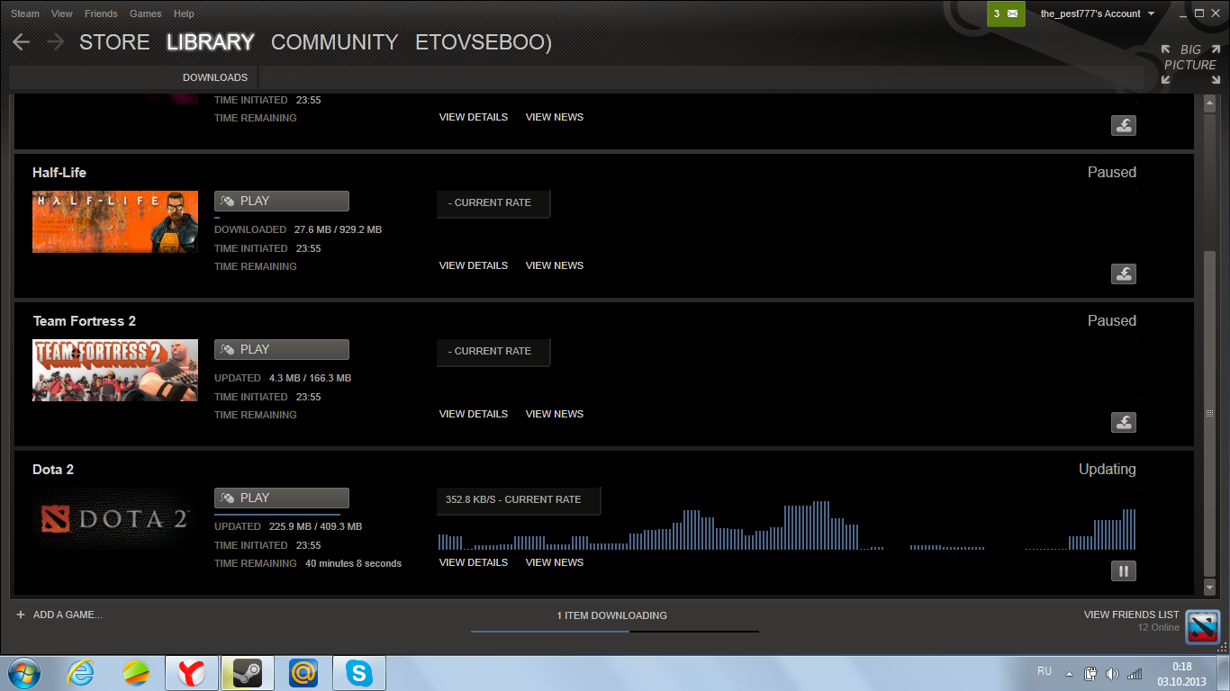Resume Half-Life download with its download icon
The width and height of the screenshot is (1230, 691).
[x=1124, y=274]
